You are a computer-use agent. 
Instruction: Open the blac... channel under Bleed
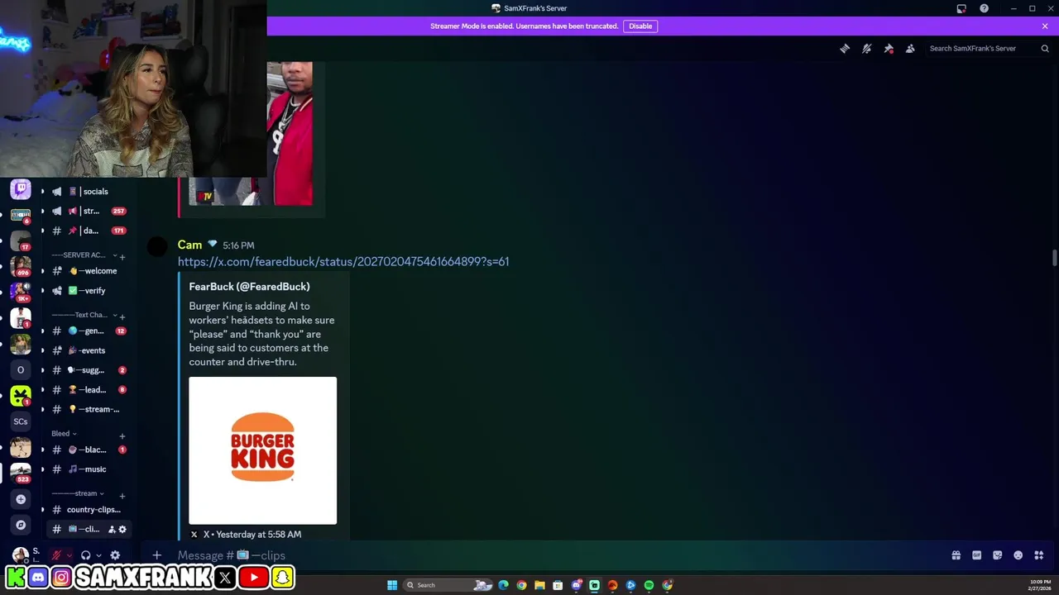click(x=88, y=450)
